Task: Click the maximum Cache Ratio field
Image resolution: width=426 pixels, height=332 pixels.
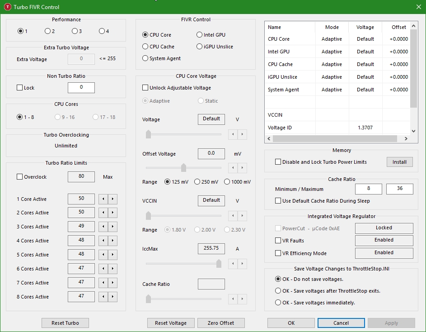Action: pos(400,189)
